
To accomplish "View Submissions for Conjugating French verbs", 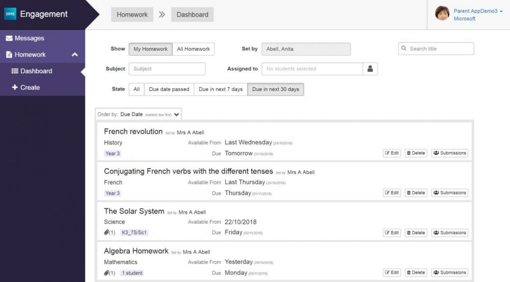I will (x=449, y=193).
